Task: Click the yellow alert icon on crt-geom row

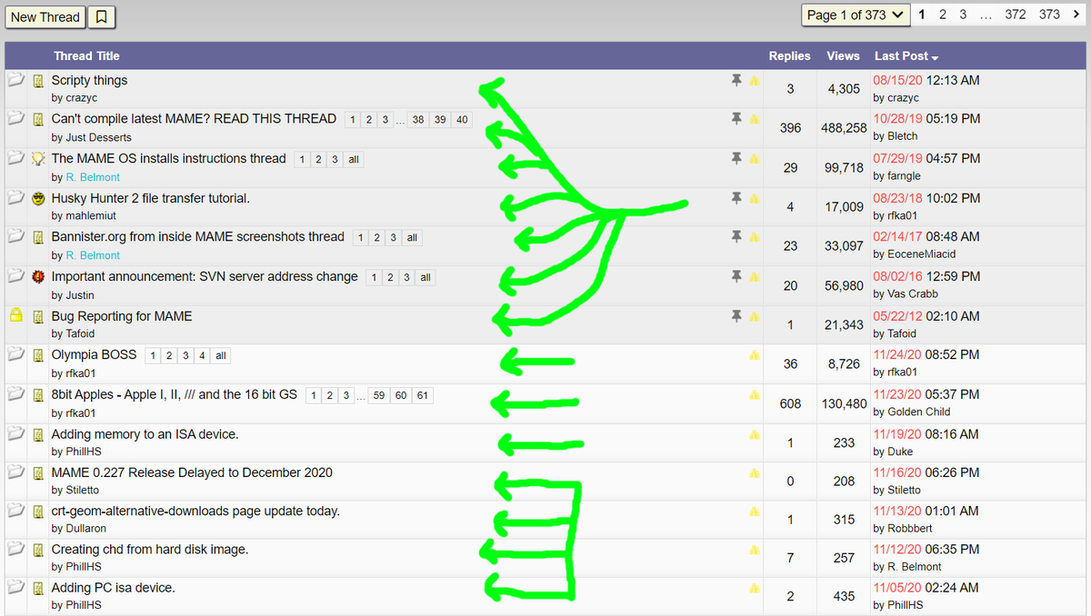Action: (x=754, y=512)
